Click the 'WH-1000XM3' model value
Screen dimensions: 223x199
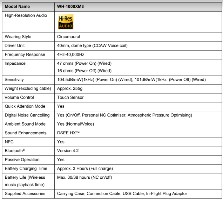coord(70,7)
